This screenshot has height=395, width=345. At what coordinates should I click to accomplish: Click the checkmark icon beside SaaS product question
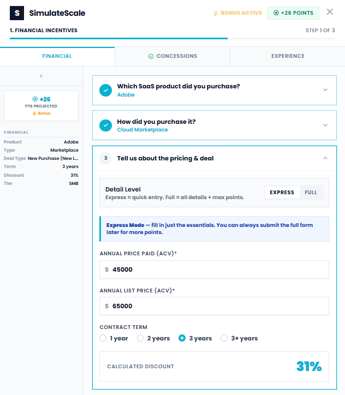pos(106,90)
